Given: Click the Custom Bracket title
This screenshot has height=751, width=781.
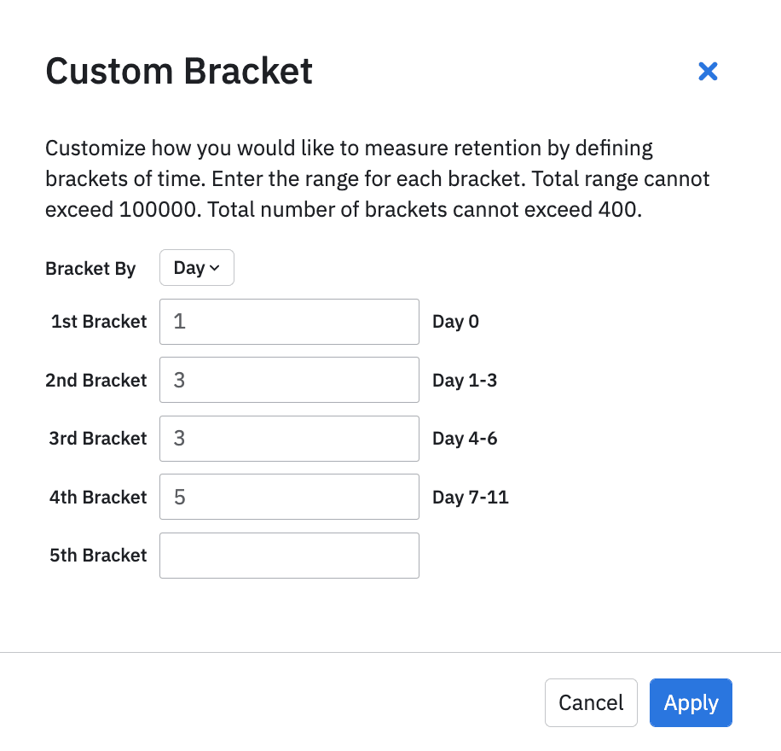Looking at the screenshot, I should 178,71.
